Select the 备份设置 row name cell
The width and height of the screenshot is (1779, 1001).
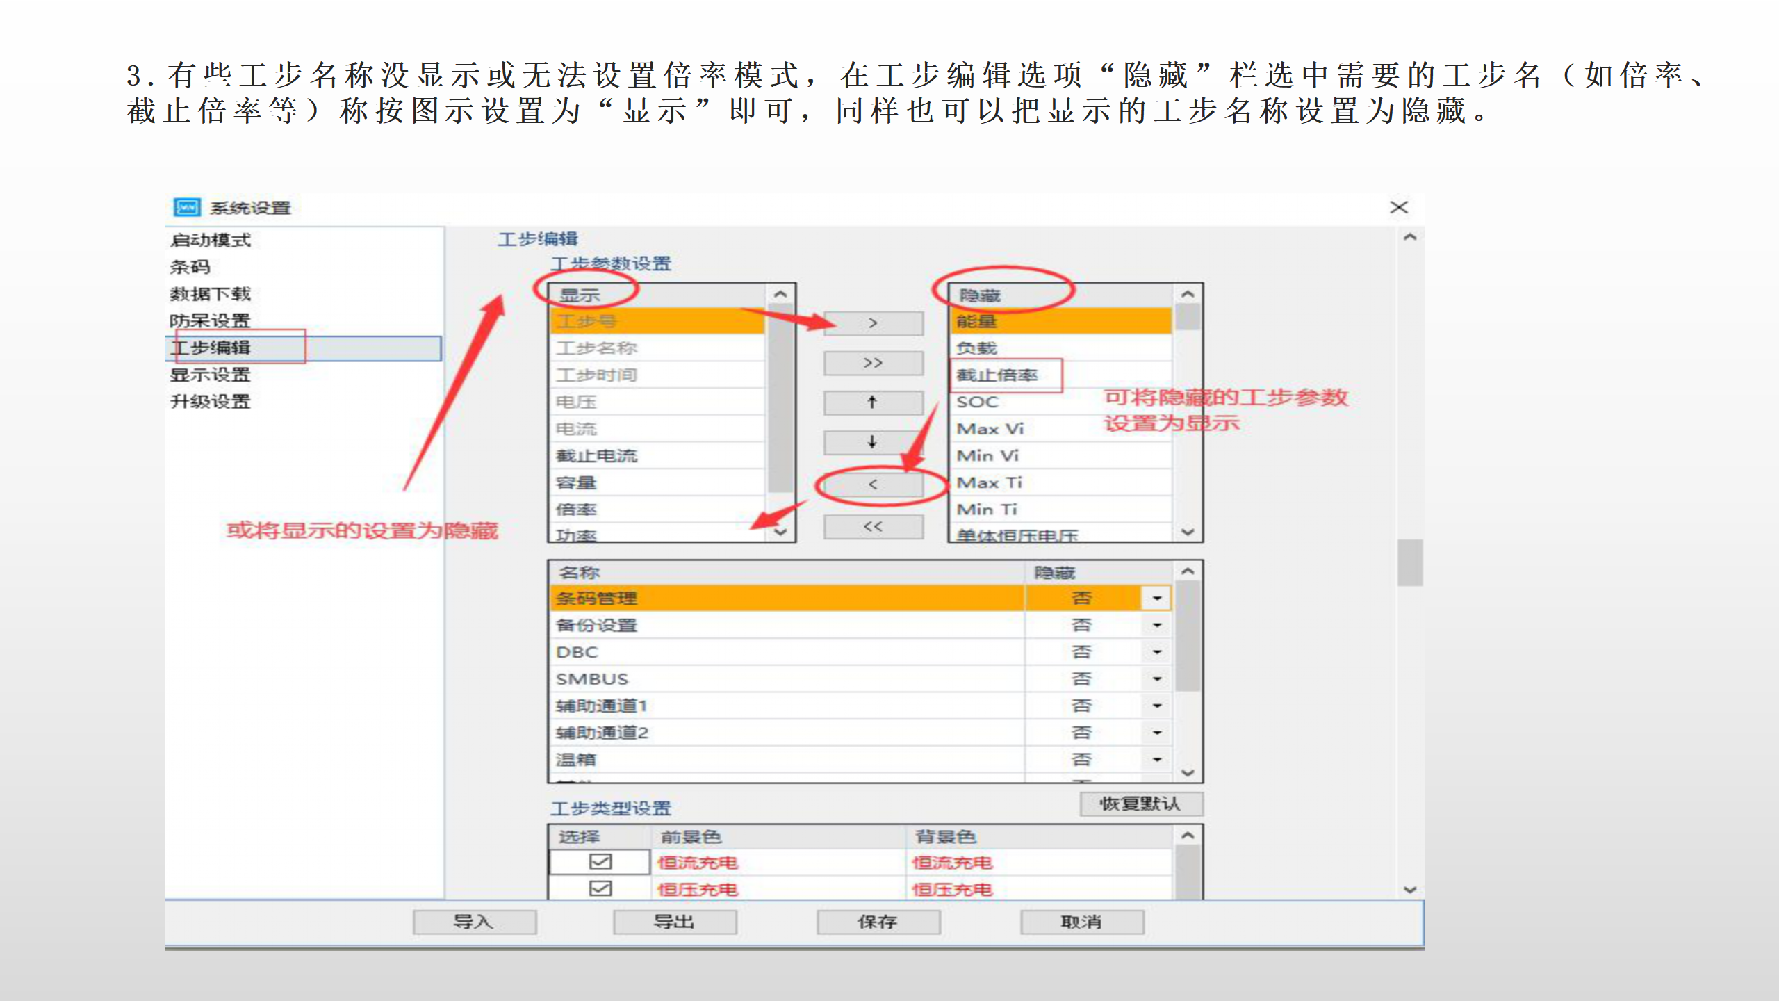click(x=787, y=625)
